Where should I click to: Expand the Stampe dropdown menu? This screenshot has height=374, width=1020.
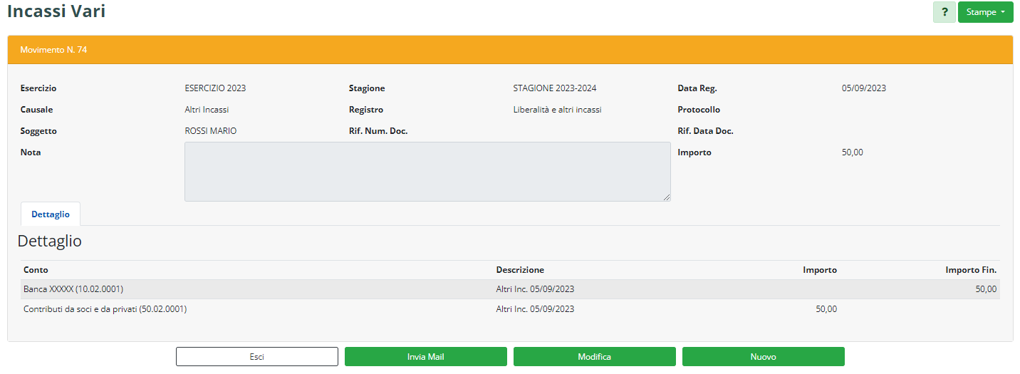click(985, 12)
